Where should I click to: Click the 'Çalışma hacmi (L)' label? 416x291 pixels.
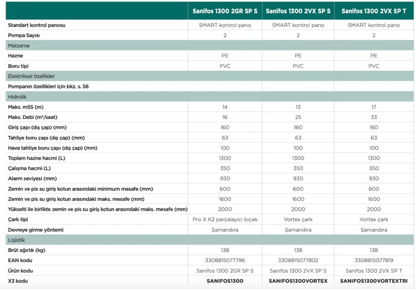(x=29, y=168)
